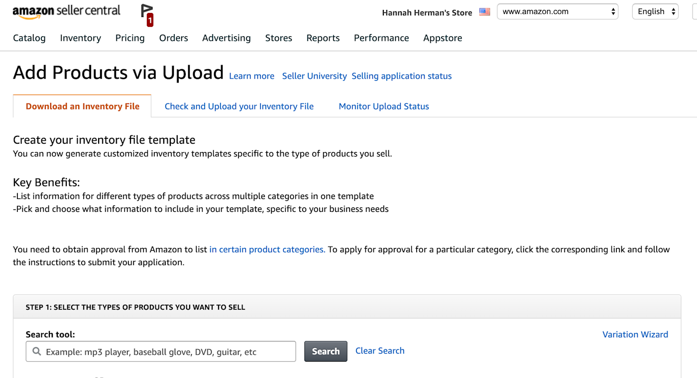Screen dimensions: 697x378
Task: Switch to Check and Upload your Inventory File tab
Action: 239,106
